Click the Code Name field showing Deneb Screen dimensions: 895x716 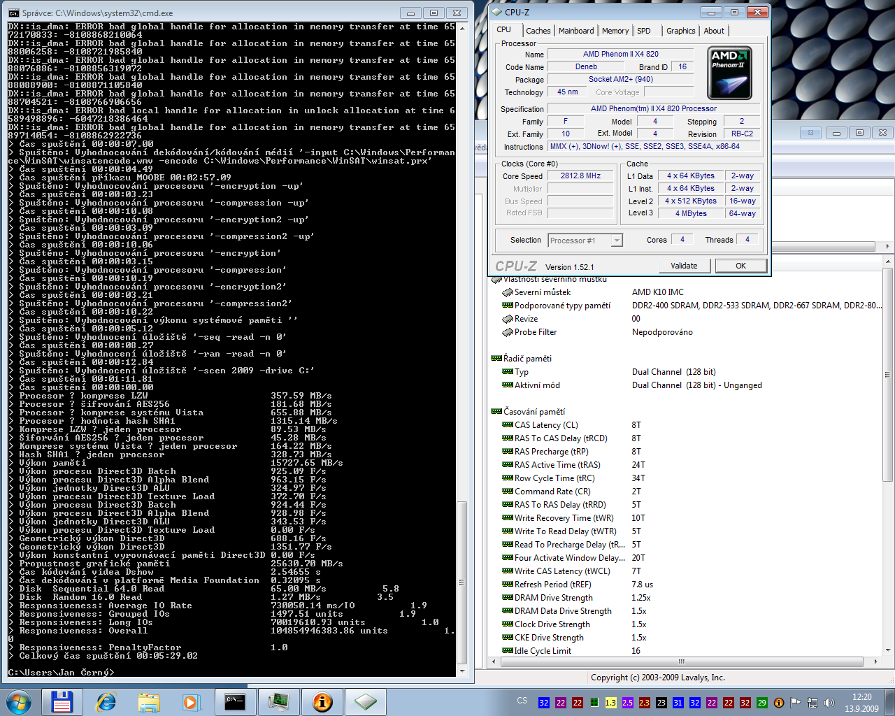click(586, 67)
